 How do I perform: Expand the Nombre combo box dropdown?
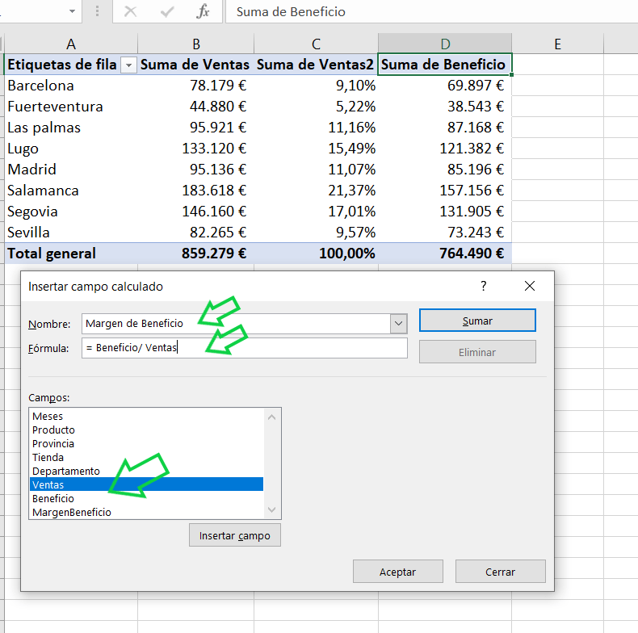tap(398, 324)
